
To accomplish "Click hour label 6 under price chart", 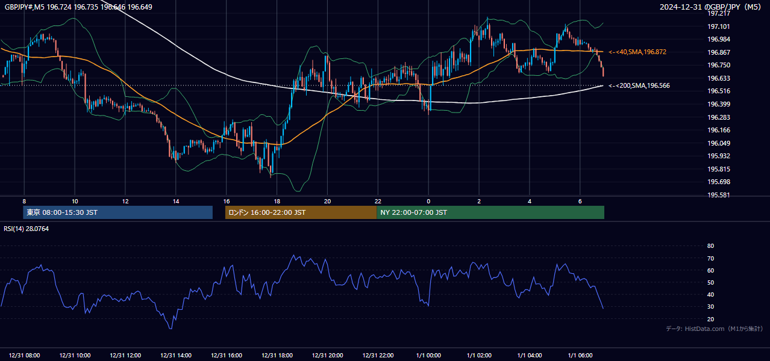I will click(x=580, y=201).
